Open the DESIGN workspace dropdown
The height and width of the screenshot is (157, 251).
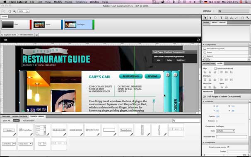click(209, 11)
